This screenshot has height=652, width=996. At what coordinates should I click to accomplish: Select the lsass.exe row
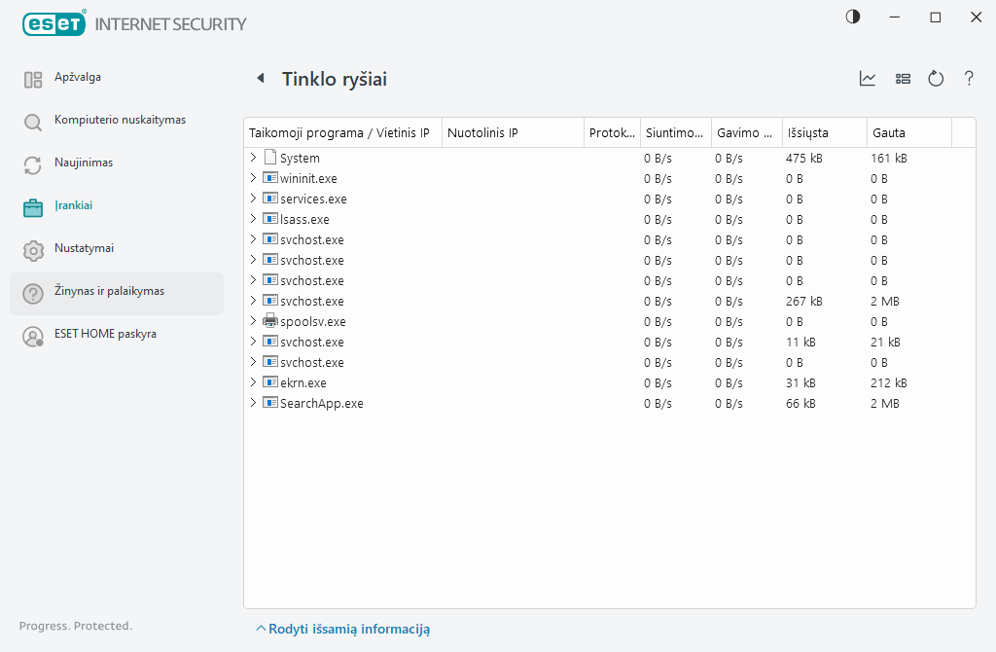(x=304, y=219)
